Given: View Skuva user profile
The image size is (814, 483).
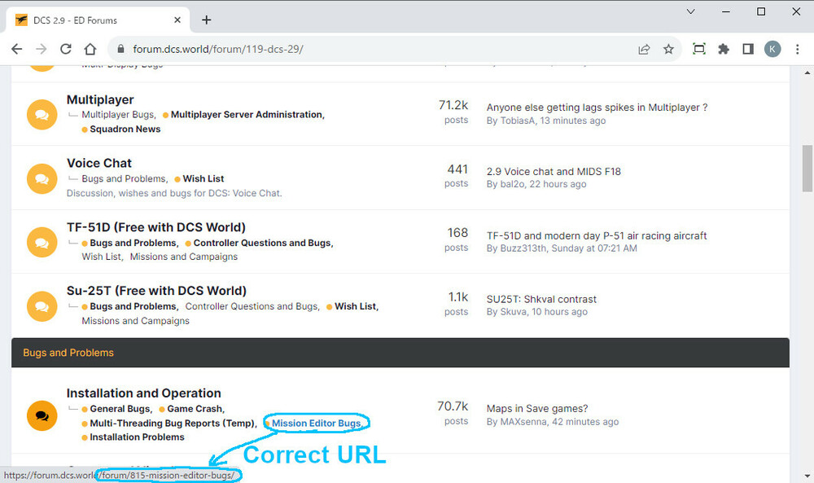Looking at the screenshot, I should [513, 312].
